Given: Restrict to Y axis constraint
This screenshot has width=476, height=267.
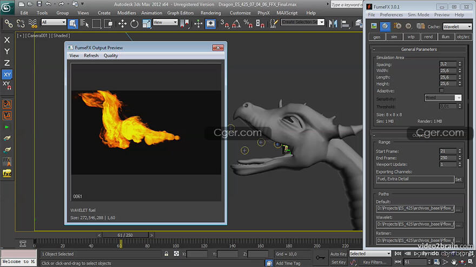Looking at the screenshot, I should point(7,51).
